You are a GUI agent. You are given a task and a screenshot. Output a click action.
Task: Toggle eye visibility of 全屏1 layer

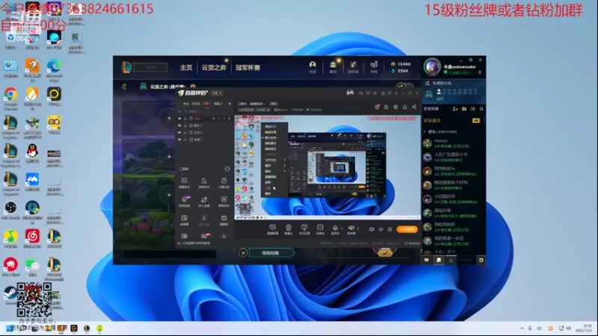(179, 140)
